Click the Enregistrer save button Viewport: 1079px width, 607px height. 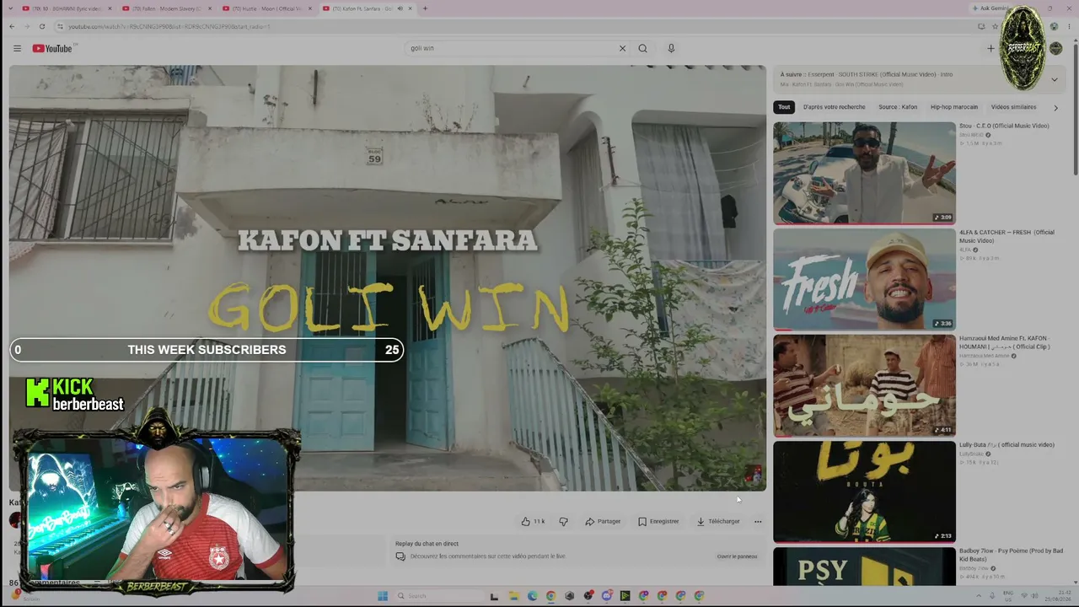(x=658, y=521)
